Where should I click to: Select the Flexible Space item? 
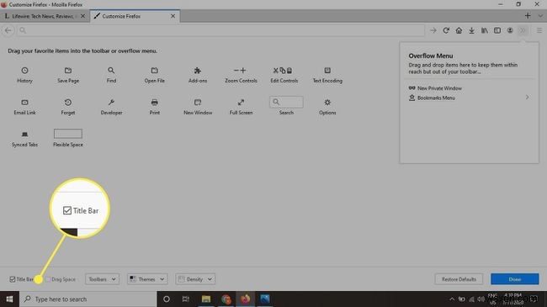coord(68,138)
